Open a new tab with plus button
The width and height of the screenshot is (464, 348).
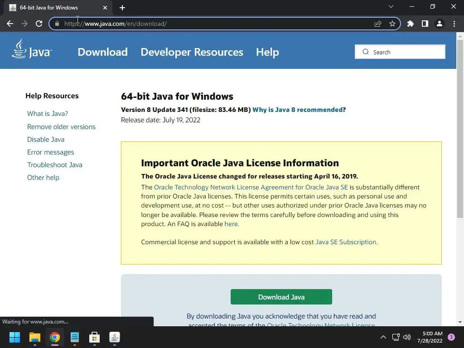click(x=122, y=8)
